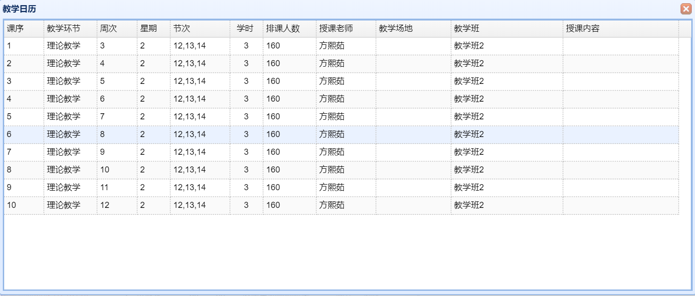The image size is (695, 296).
Task: Close the 教学日历 dialog
Action: pos(686,9)
